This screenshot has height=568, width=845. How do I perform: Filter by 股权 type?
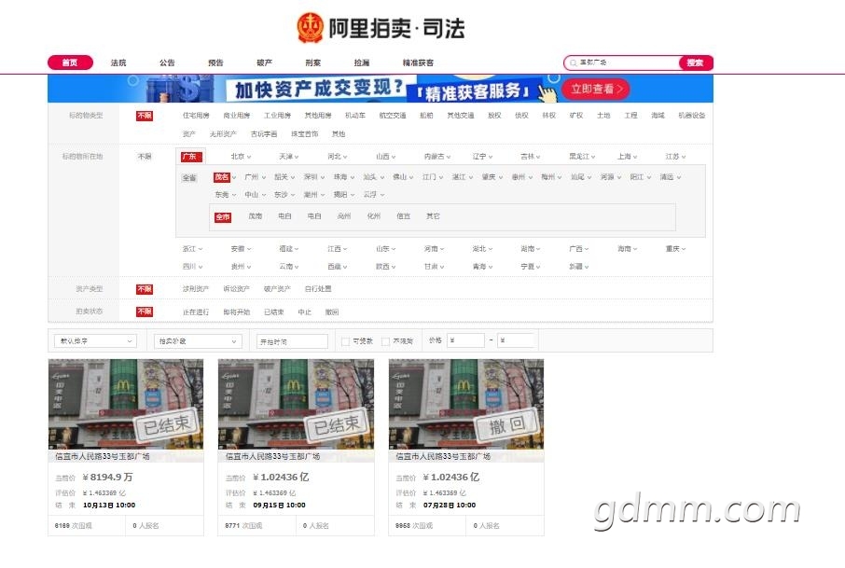point(494,116)
